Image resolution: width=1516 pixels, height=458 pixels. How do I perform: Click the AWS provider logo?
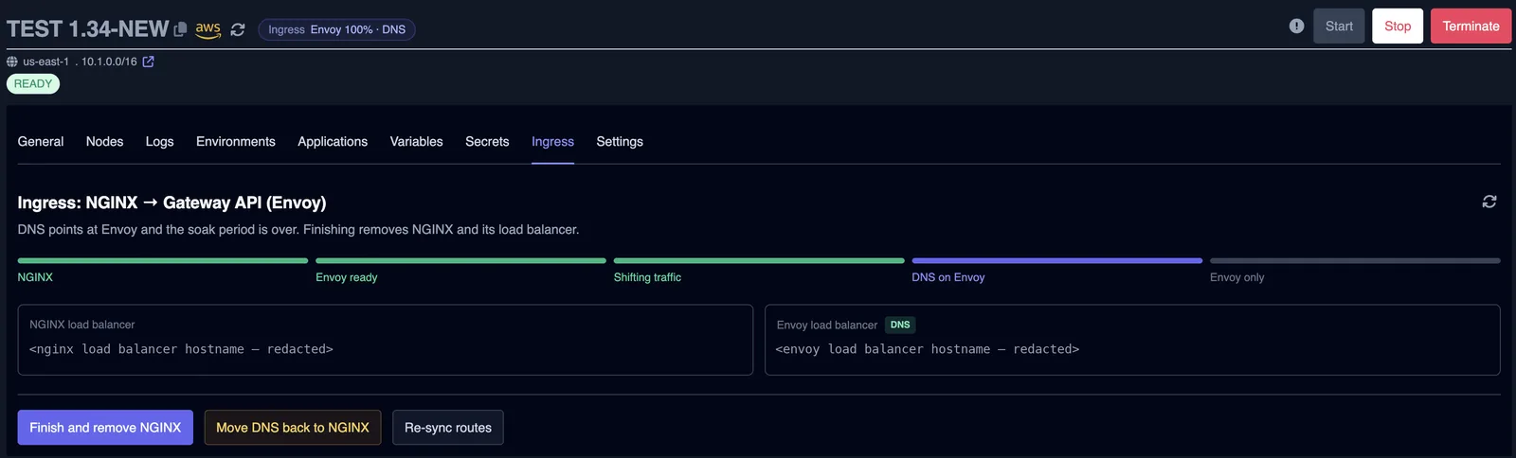click(x=208, y=29)
